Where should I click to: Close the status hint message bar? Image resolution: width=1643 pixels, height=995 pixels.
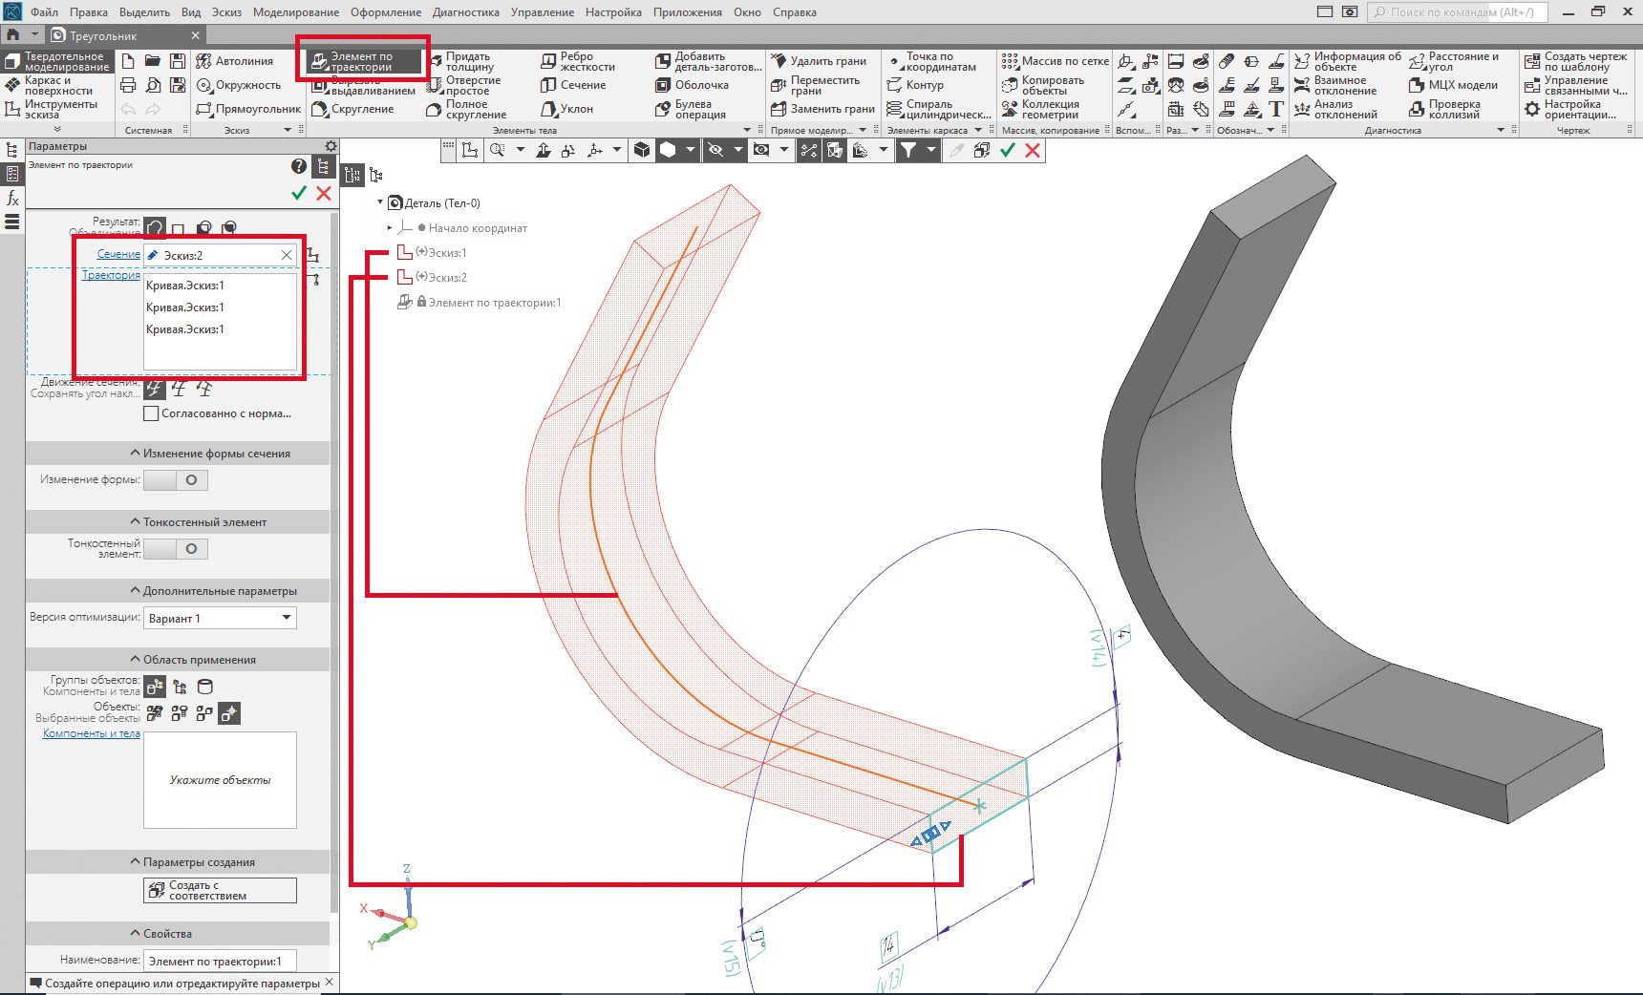tap(330, 982)
